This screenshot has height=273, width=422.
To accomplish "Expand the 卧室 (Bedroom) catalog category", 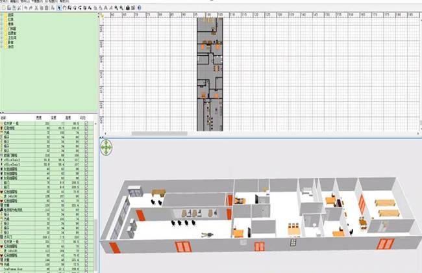I will coord(2,42).
